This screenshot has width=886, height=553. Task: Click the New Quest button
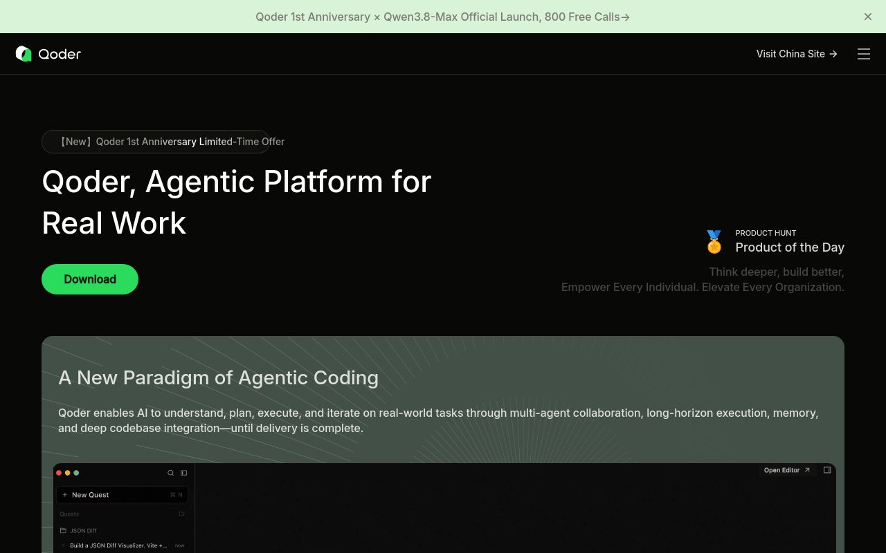[122, 495]
